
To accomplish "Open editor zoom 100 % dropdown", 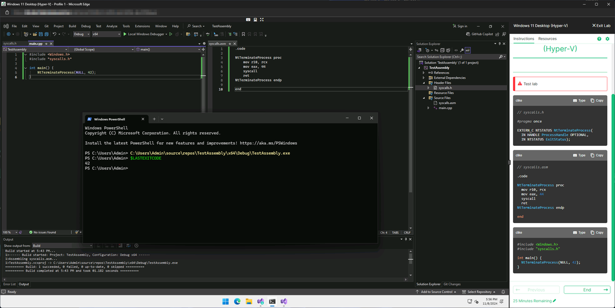I will click(10, 232).
